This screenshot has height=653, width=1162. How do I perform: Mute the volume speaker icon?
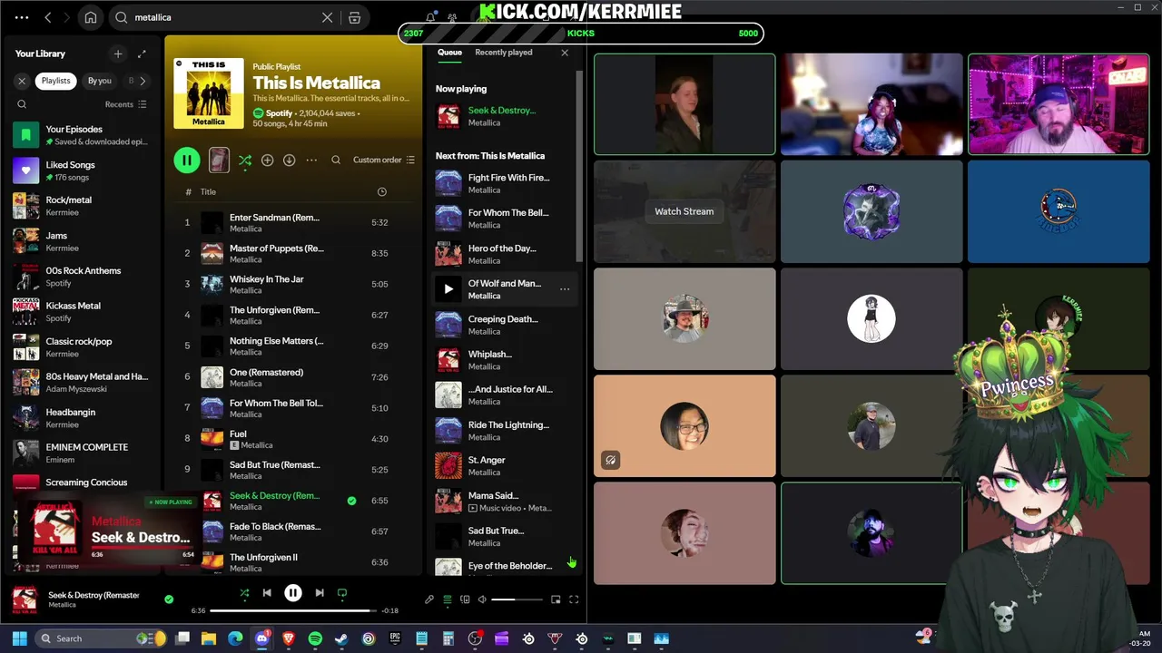click(x=482, y=599)
